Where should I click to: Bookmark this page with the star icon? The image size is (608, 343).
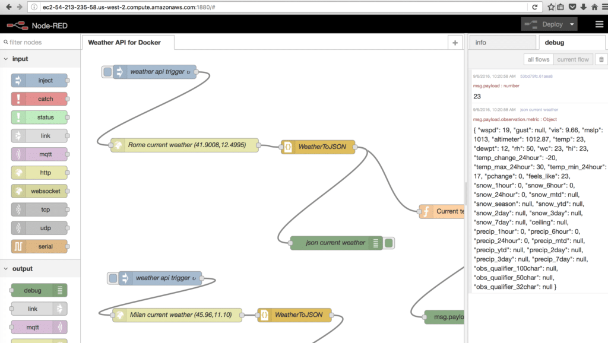click(551, 7)
